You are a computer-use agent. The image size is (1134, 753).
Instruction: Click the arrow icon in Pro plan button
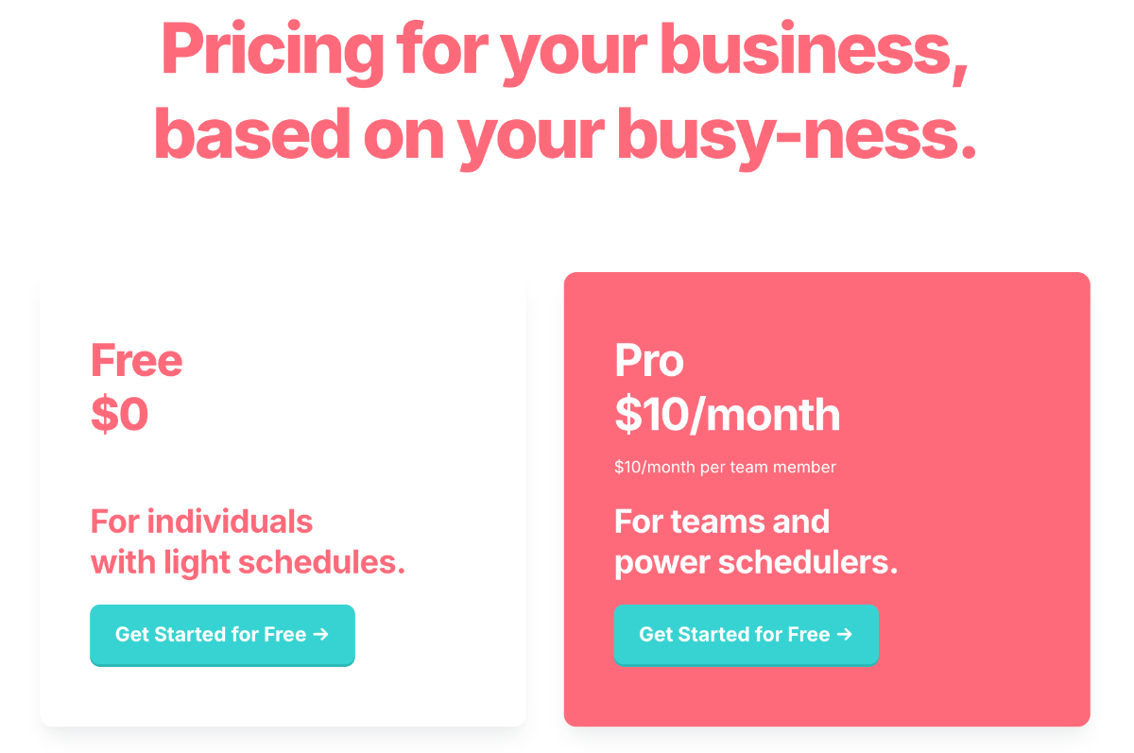point(844,635)
